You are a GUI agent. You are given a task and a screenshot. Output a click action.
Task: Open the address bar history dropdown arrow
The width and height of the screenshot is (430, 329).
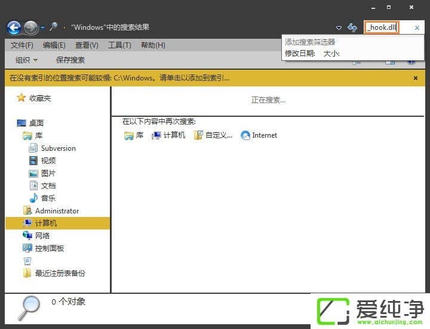[339, 27]
